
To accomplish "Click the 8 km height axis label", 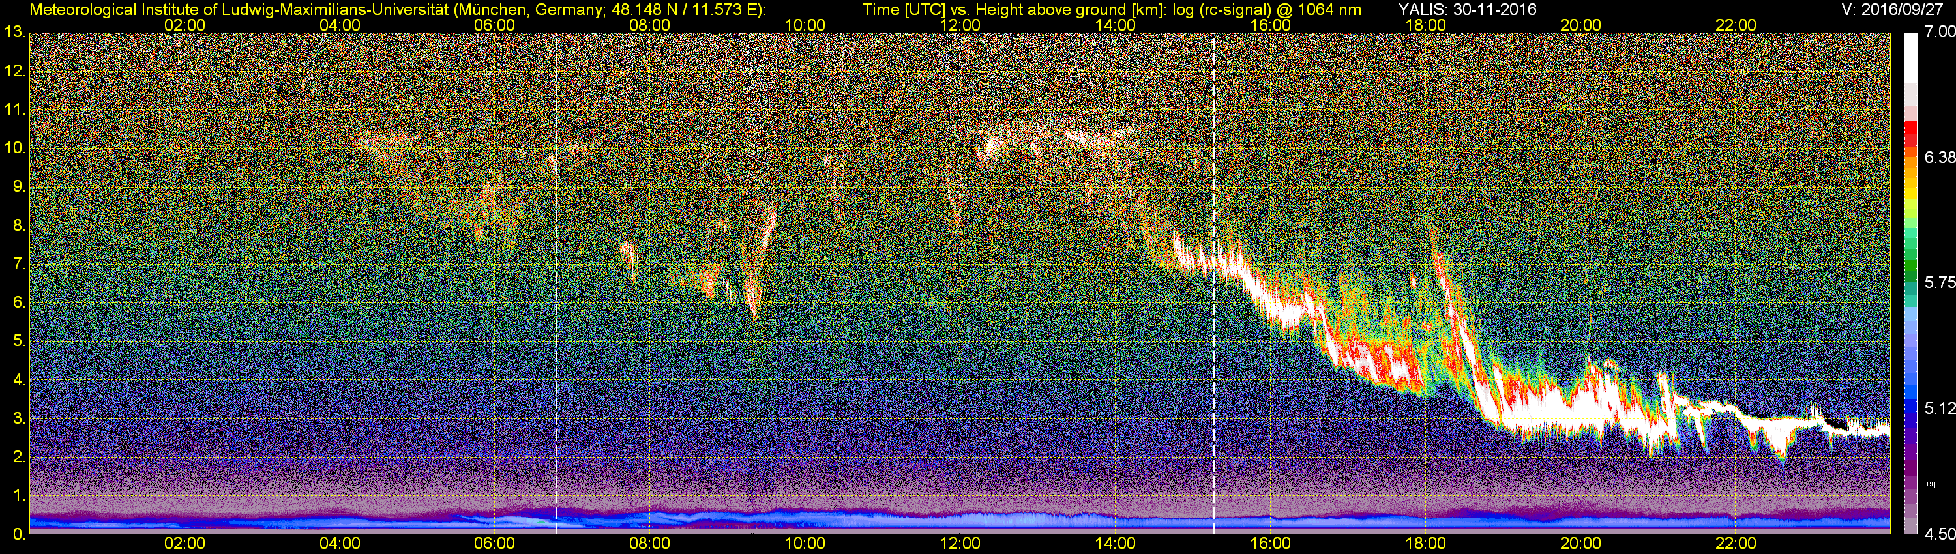I will tap(18, 226).
